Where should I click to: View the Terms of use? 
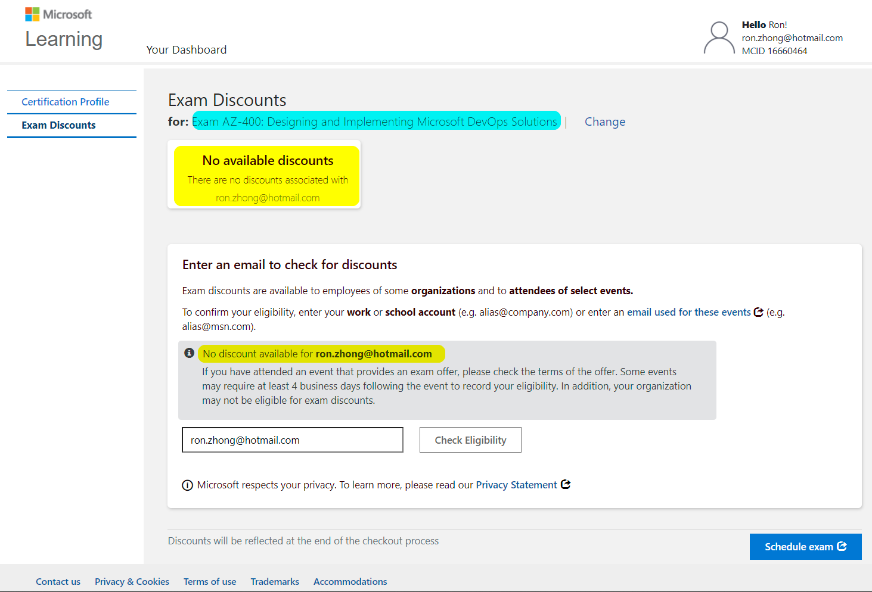tap(210, 581)
